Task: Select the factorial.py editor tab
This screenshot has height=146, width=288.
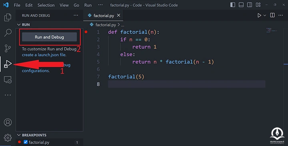Action: click(104, 16)
